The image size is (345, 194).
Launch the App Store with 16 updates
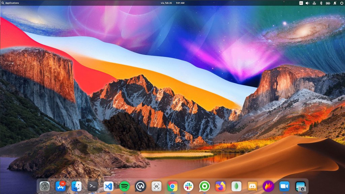pos(60,186)
